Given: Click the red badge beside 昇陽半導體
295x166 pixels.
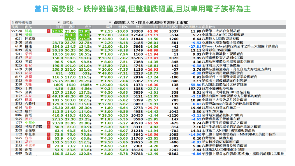Looking at the screenshot, I should click(x=48, y=126).
